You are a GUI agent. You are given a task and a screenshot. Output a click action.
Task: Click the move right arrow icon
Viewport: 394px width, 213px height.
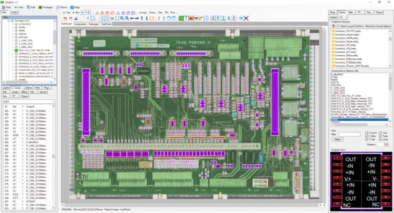click(x=136, y=18)
